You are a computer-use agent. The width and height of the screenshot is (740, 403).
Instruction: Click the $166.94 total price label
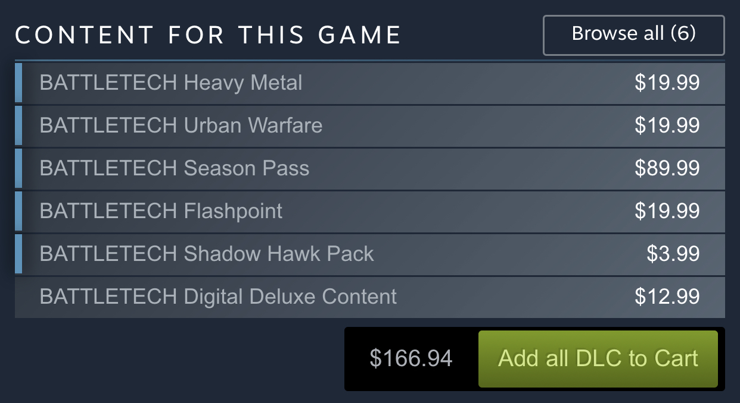(411, 359)
